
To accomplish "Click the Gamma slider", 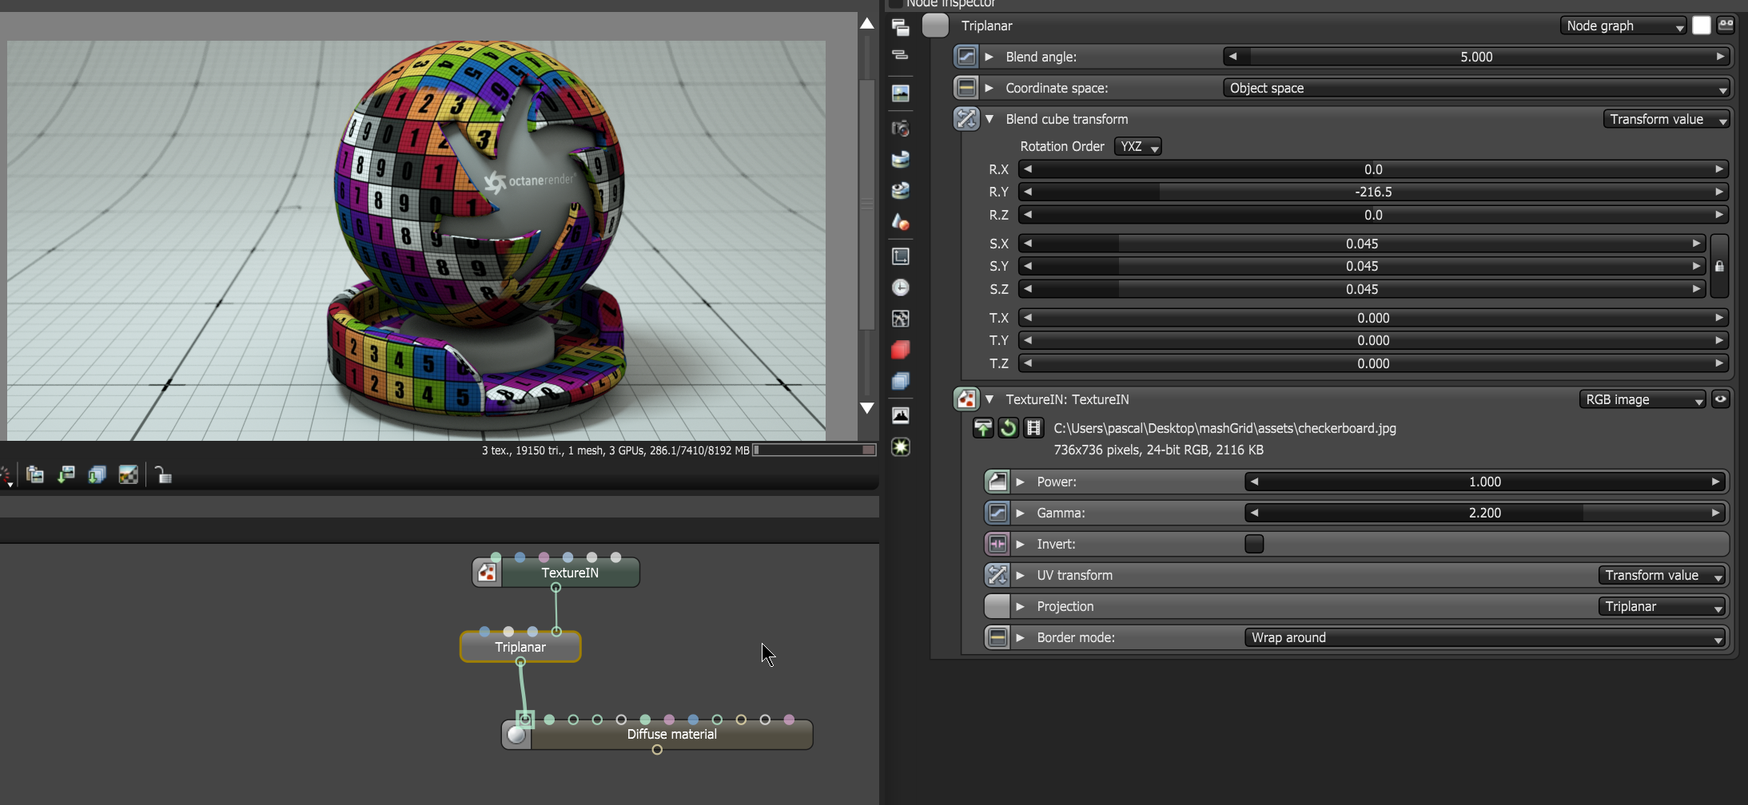I will click(x=1485, y=513).
